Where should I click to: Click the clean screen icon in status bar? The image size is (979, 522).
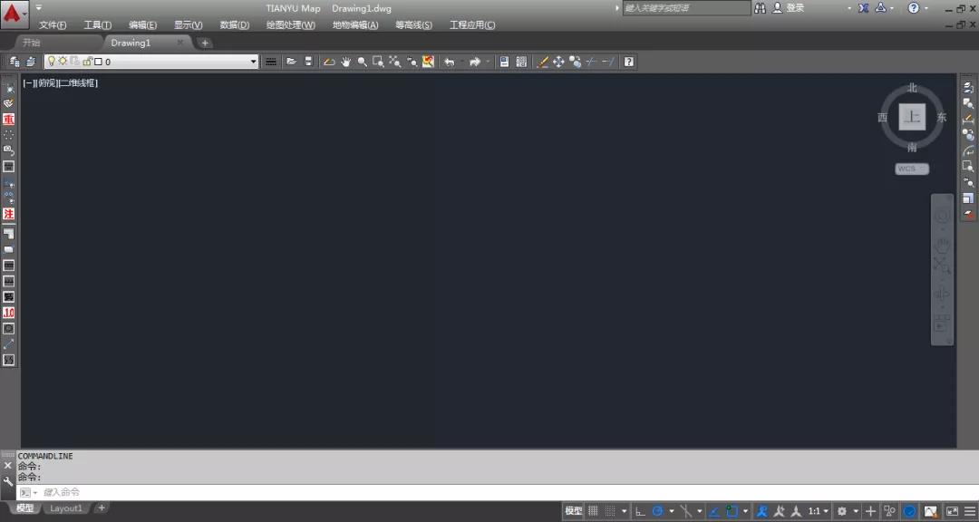(952, 511)
